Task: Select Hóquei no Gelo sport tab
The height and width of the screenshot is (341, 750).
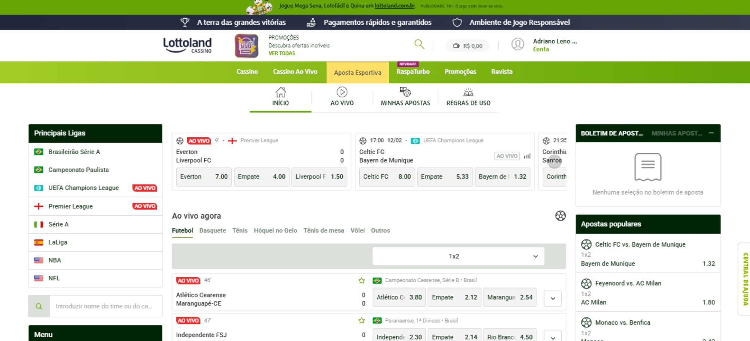Action: [275, 231]
